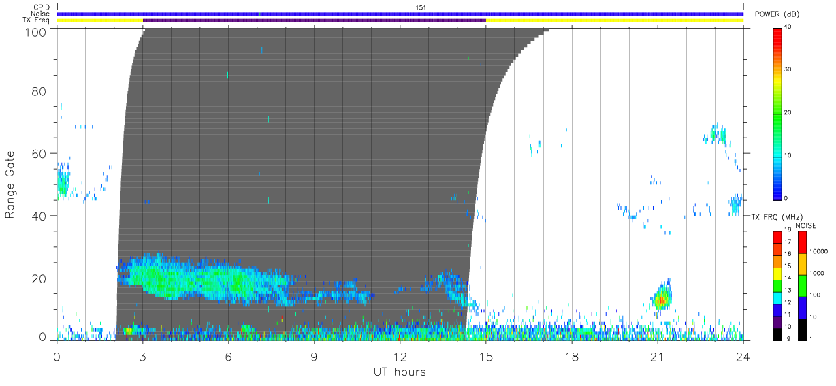The width and height of the screenshot is (836, 386).
Task: Pick the green 100-1000 noise swatch
Action: (802, 286)
